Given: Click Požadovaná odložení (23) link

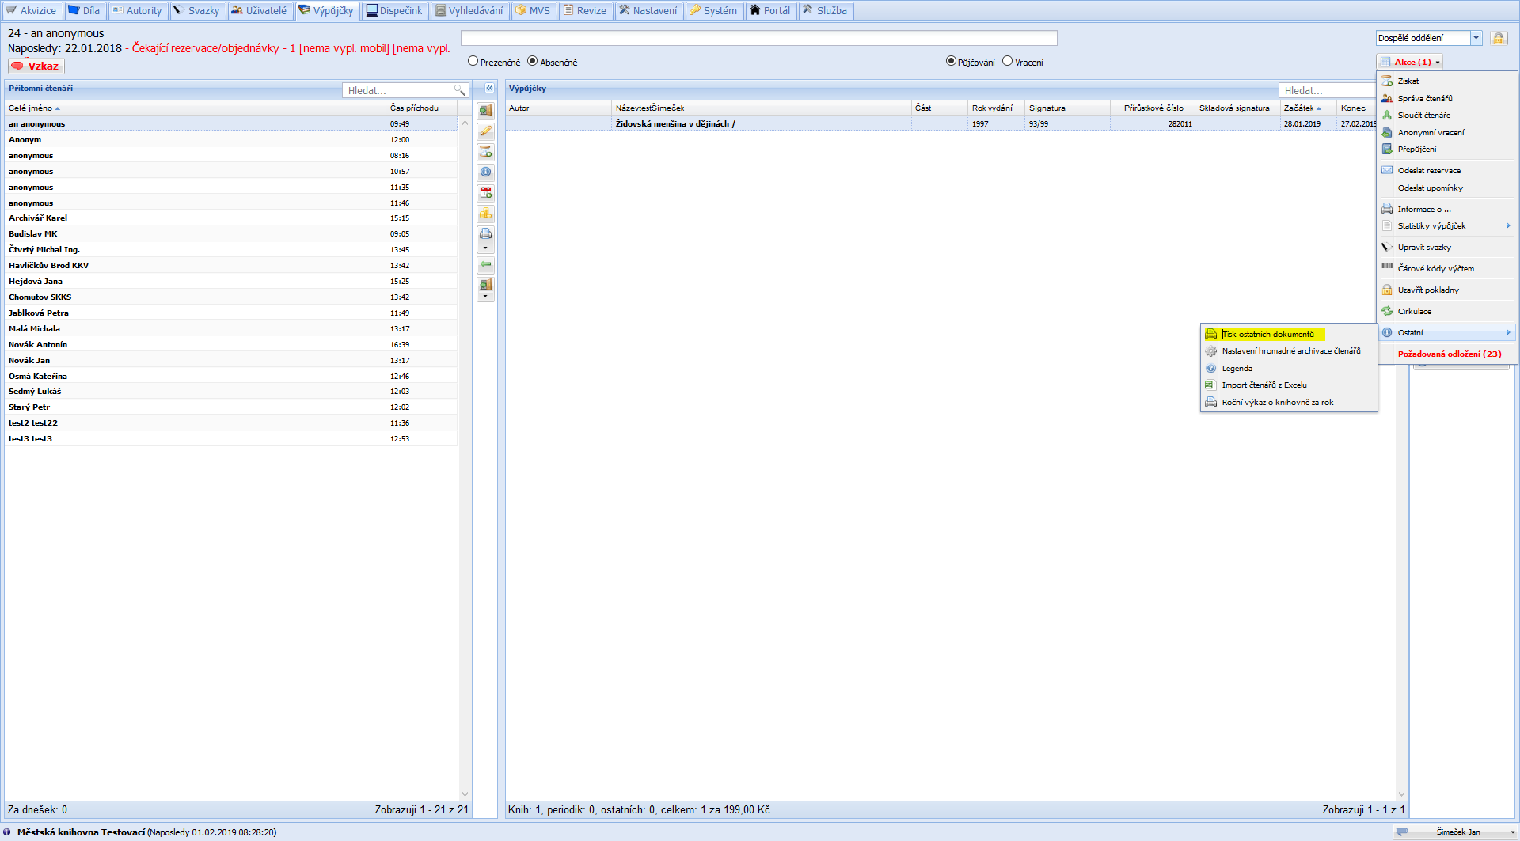Looking at the screenshot, I should click(1449, 354).
